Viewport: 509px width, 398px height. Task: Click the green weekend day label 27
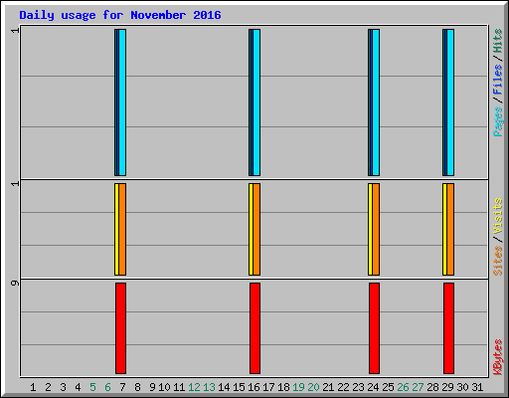(418, 387)
